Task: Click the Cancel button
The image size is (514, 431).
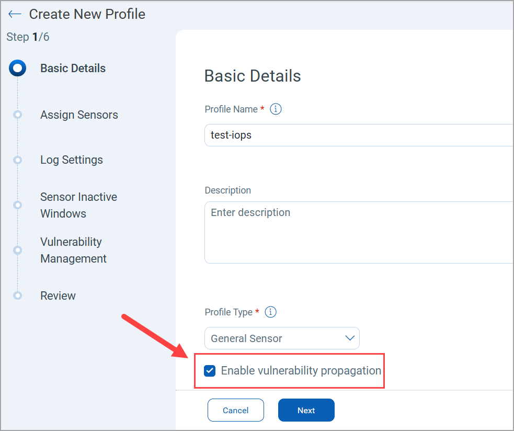Action: (235, 410)
